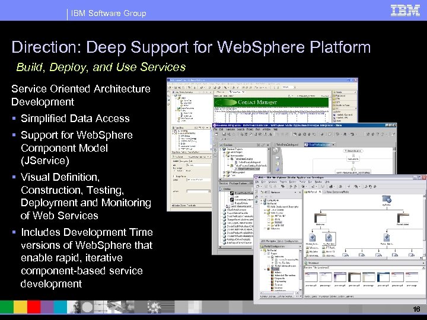Open Search menu in Integration Edition window

(x=240, y=130)
